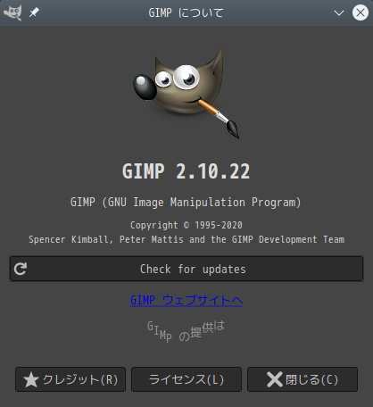Screen dimensions: 373x407
Task: Open the GIMP ウェブサイトへ link
Action: (x=186, y=300)
